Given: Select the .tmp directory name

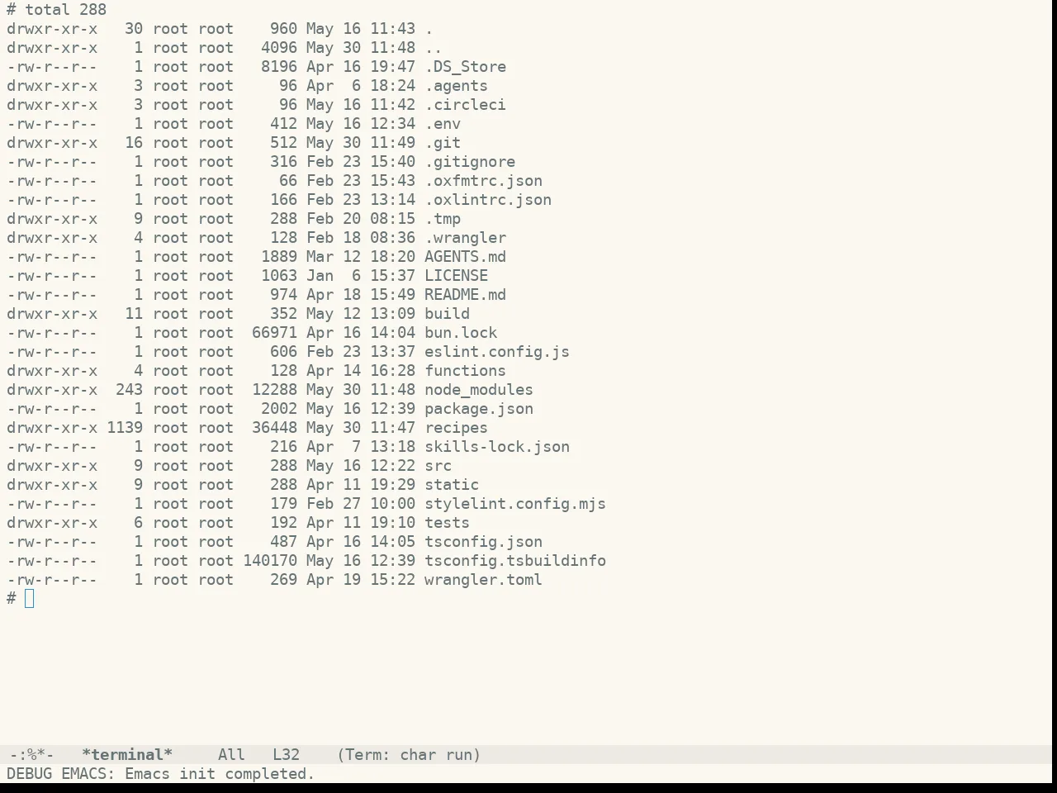Looking at the screenshot, I should point(443,219).
